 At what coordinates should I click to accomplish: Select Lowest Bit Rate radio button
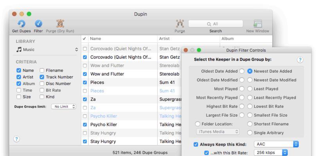click(x=250, y=106)
